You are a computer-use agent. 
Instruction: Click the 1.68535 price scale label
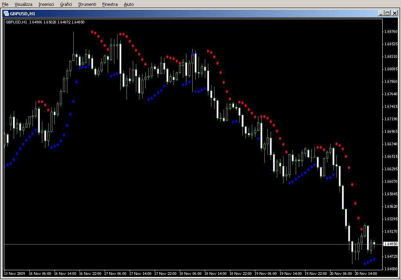click(x=391, y=44)
